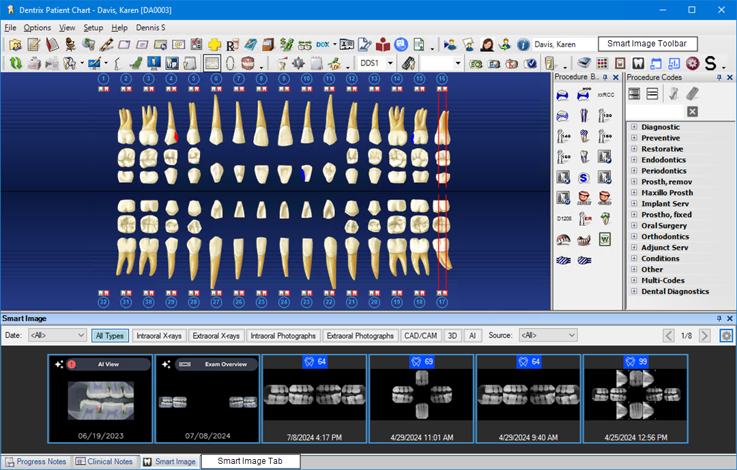
Task: Click the patient picture portrait icon
Action: [x=487, y=44]
